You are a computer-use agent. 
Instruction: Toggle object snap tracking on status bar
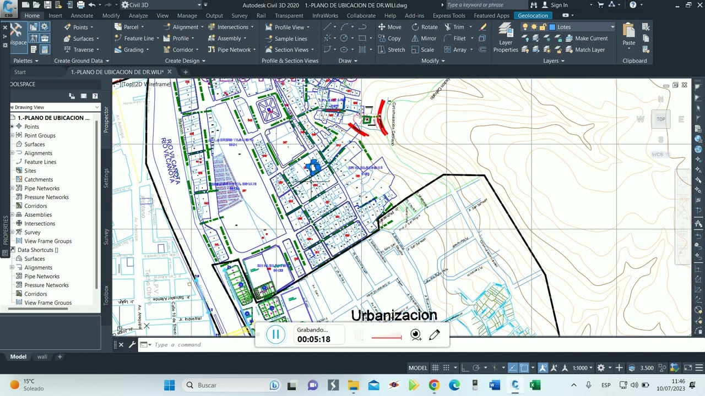click(x=513, y=368)
